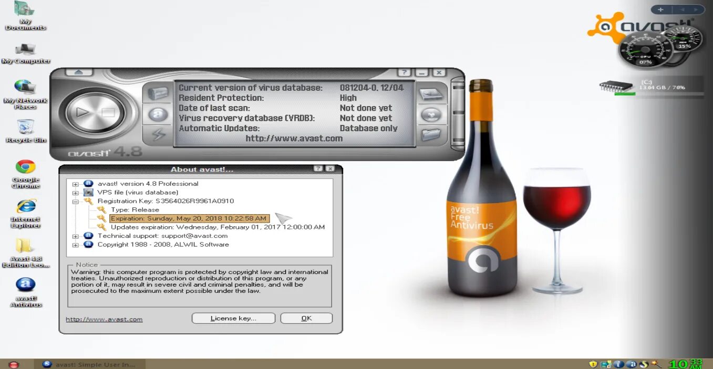Click the player's right side slider handle
Viewport: 713px width, 369px height.
[x=458, y=113]
